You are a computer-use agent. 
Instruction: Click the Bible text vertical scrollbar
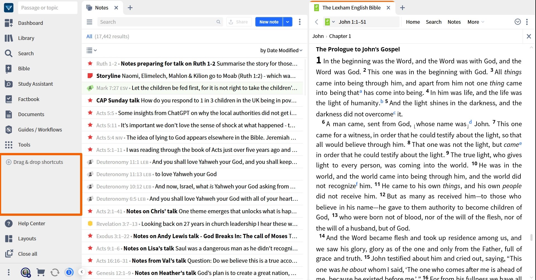point(531,237)
